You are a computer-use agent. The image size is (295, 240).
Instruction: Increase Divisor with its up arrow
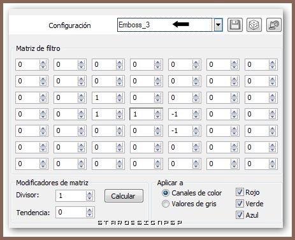[90, 193]
